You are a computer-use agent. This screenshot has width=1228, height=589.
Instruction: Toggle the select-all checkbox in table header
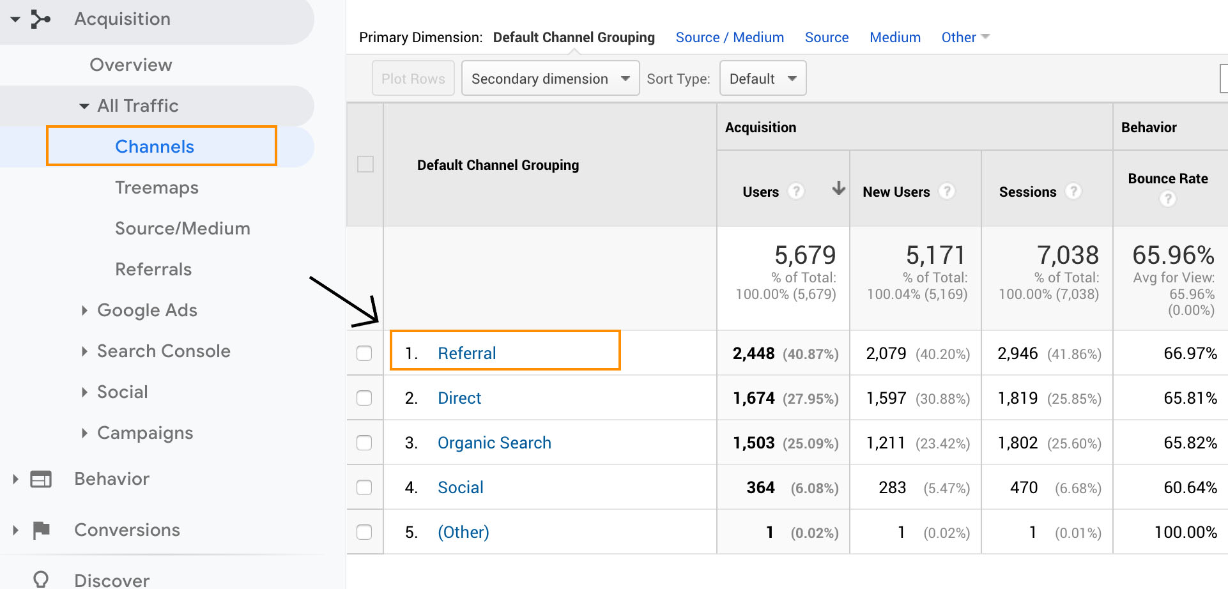coord(365,164)
